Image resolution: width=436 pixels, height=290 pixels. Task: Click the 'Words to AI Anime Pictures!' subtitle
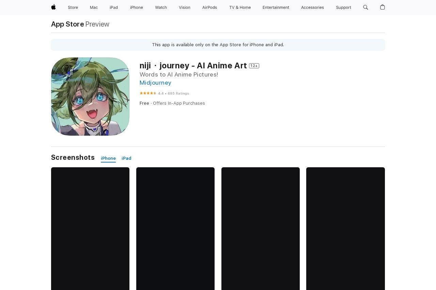coord(179,74)
